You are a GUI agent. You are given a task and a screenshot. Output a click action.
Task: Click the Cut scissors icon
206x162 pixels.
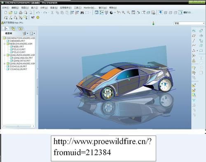click(52, 13)
